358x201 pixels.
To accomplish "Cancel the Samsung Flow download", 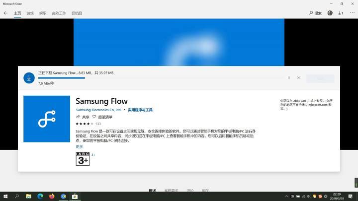I will point(299,78).
